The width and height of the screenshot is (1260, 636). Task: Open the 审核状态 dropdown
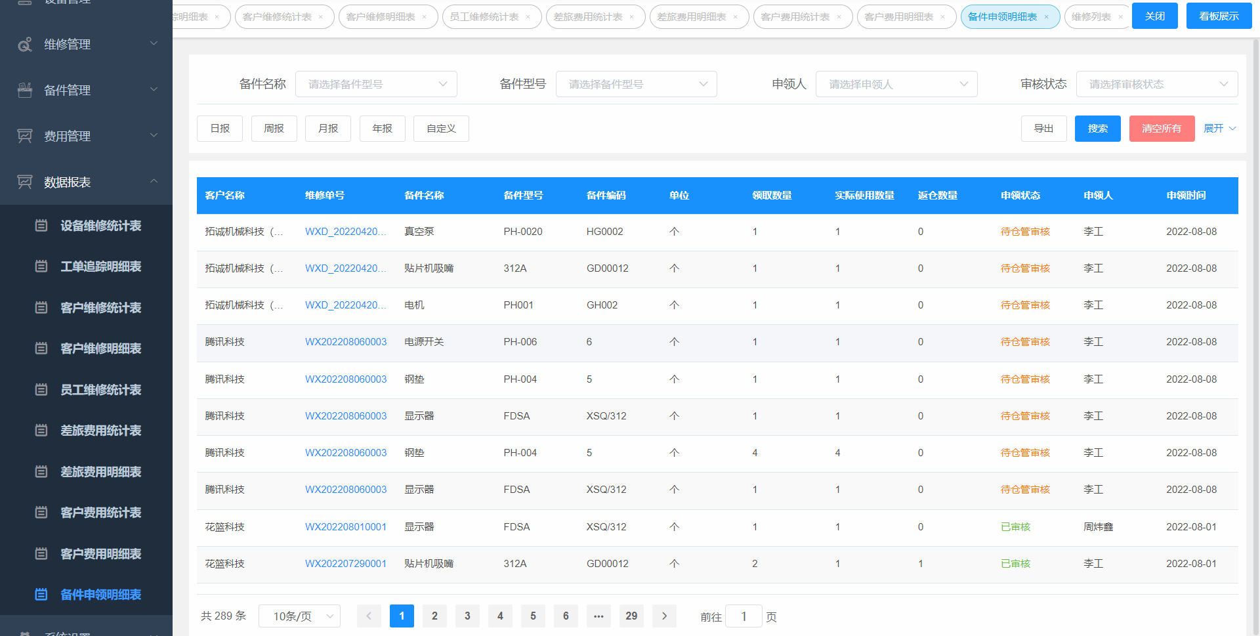[x=1156, y=84]
